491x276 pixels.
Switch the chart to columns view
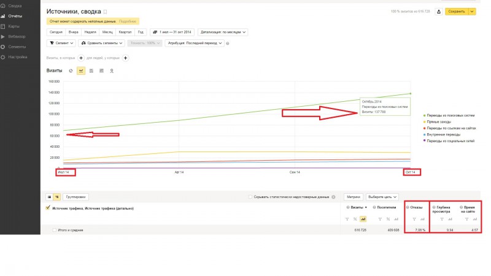click(x=101, y=71)
